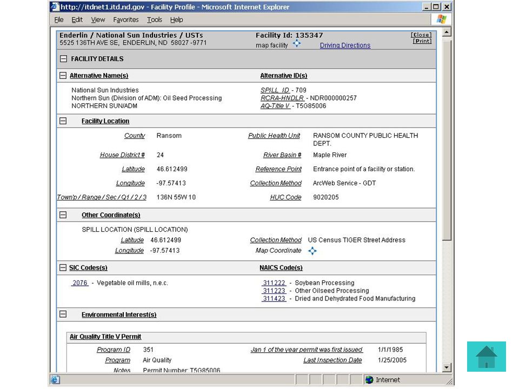The width and height of the screenshot is (519, 389).
Task: Click the Last Inspection Date label
Action: point(332,360)
